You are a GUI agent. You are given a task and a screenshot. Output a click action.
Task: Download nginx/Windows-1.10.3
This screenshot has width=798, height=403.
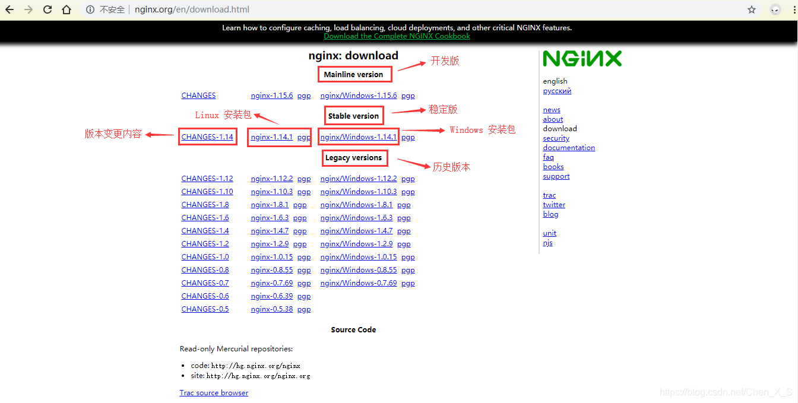[x=359, y=192]
